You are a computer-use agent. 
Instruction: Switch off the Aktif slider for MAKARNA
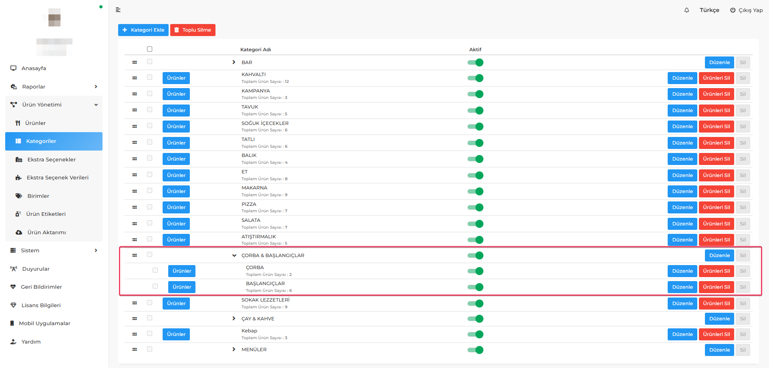(x=475, y=191)
